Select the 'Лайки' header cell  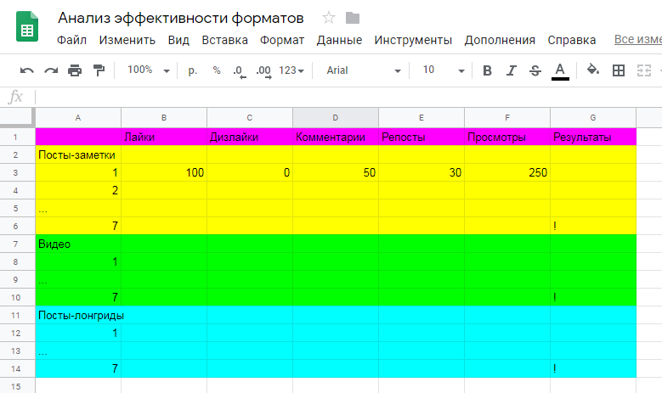pyautogui.click(x=164, y=137)
